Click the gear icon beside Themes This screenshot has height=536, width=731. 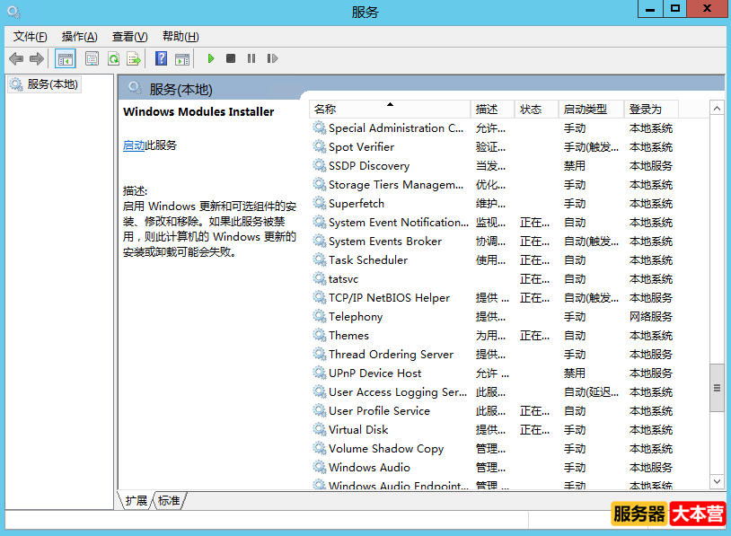click(x=320, y=335)
